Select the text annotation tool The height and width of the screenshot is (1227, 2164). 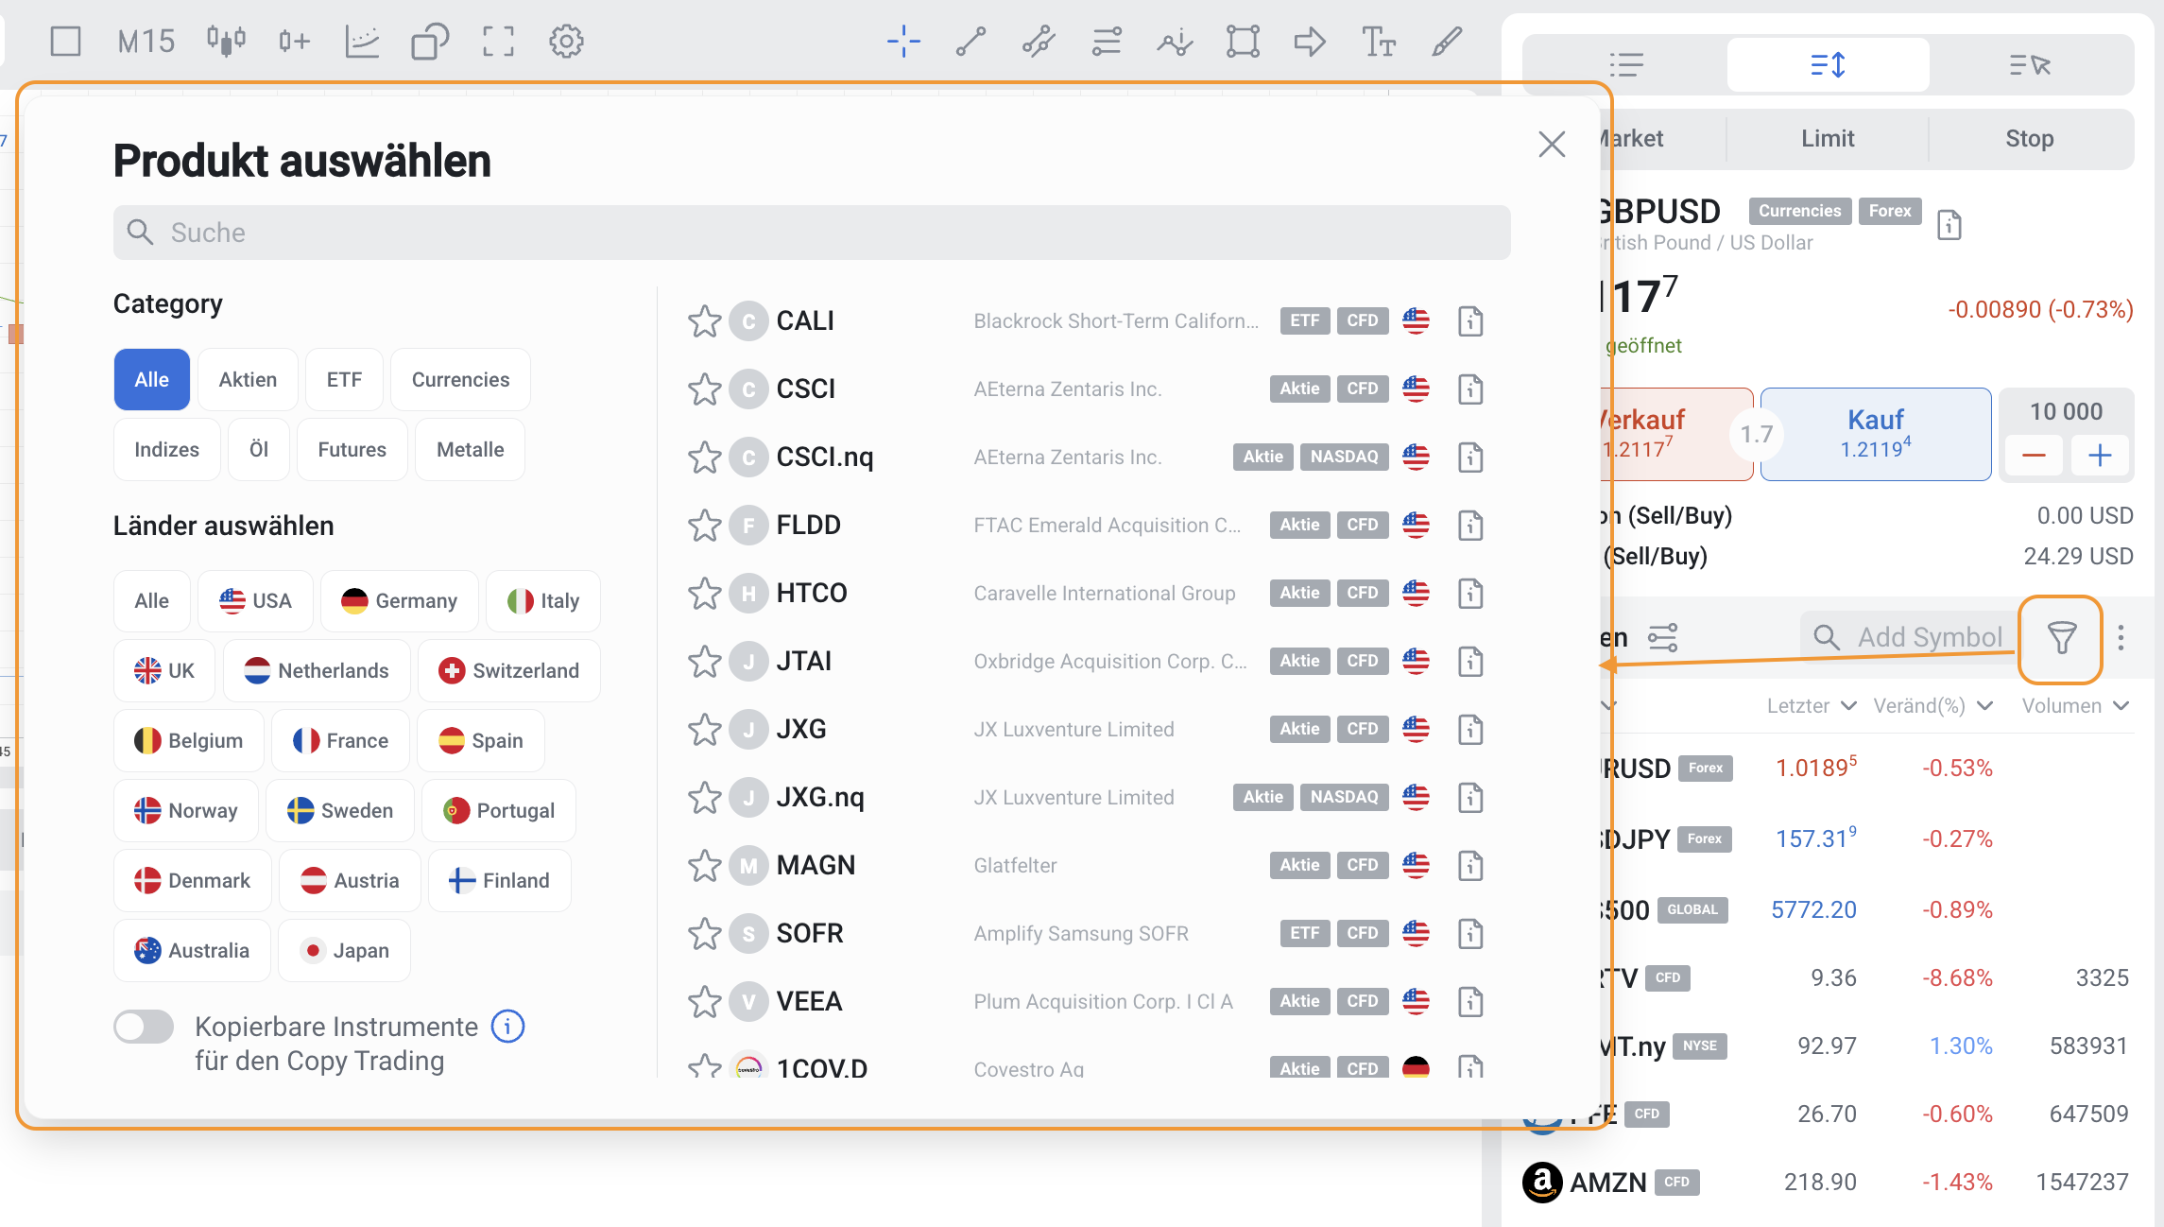click(x=1378, y=42)
